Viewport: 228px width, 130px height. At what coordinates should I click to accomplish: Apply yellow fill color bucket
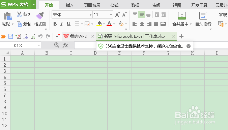pos(99,24)
